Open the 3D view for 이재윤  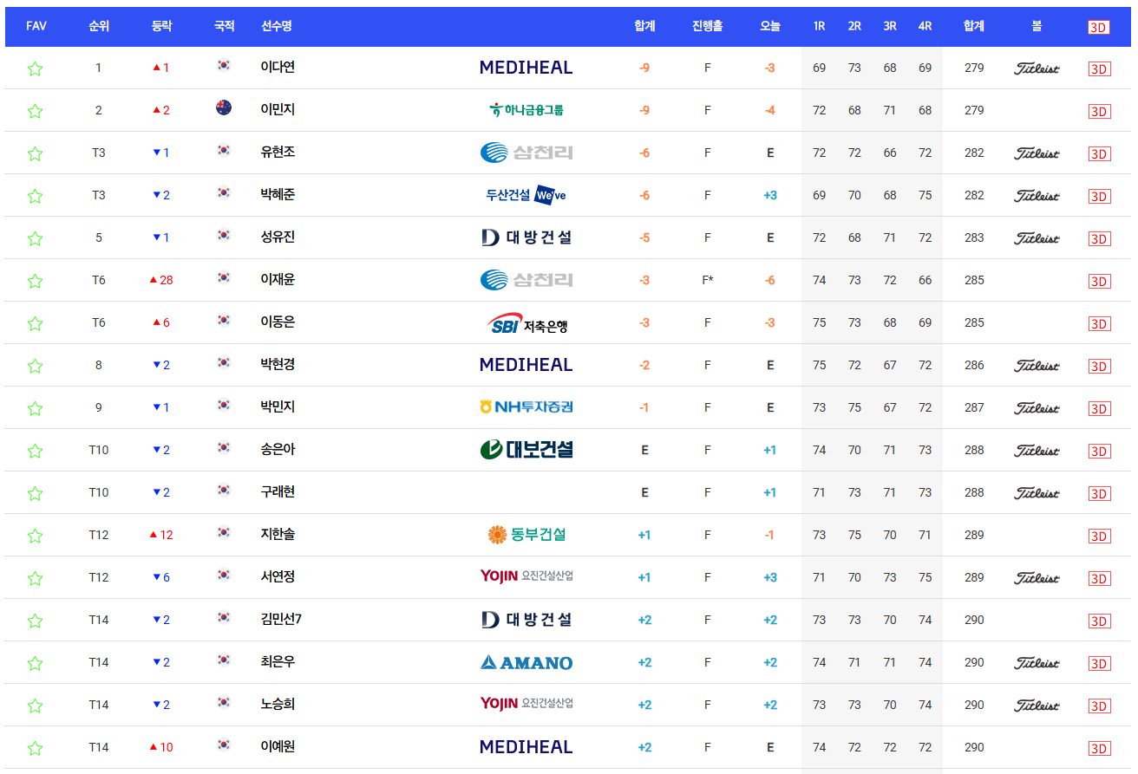click(x=1099, y=280)
